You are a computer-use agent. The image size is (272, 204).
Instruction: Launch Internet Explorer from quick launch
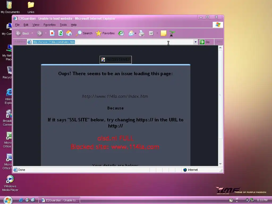(21, 200)
